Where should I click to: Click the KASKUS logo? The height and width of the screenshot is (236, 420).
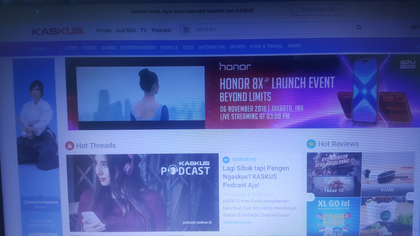[x=57, y=31]
